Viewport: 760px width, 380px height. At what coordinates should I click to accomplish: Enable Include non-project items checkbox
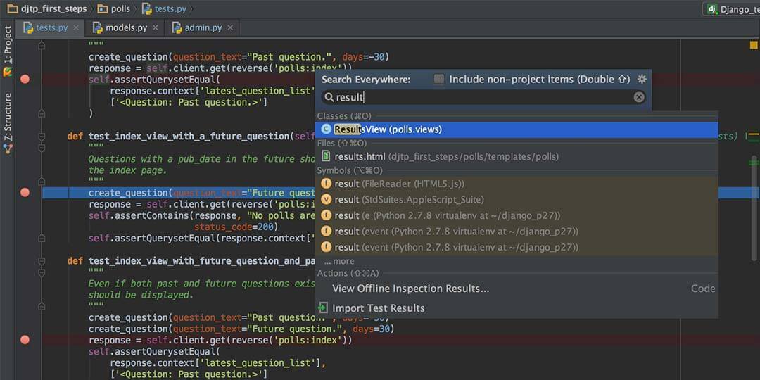(439, 80)
